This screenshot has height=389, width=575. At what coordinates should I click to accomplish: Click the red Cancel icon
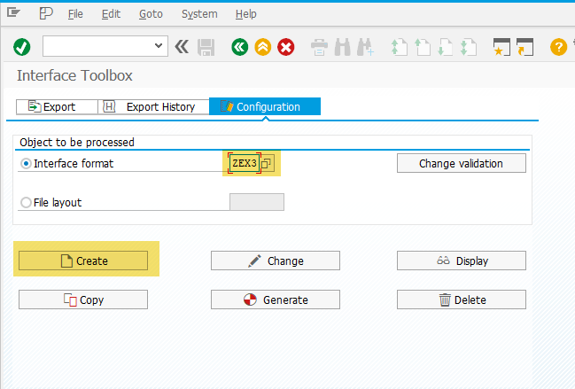point(286,47)
